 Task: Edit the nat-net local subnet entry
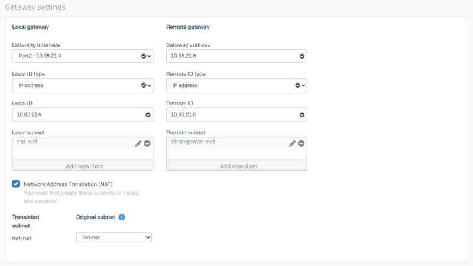click(138, 143)
